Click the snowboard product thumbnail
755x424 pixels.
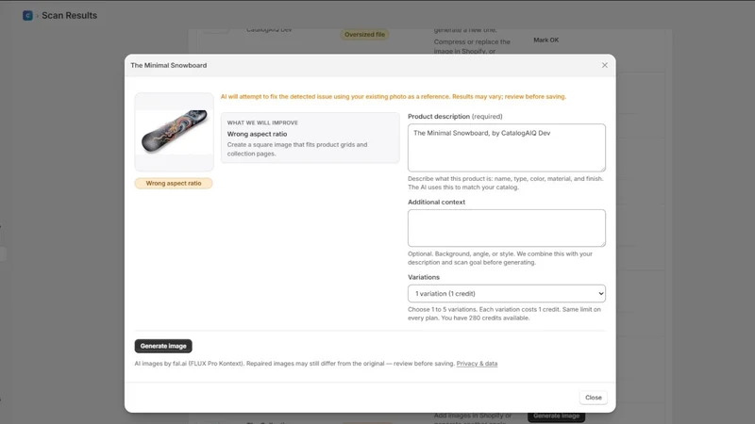(175, 132)
